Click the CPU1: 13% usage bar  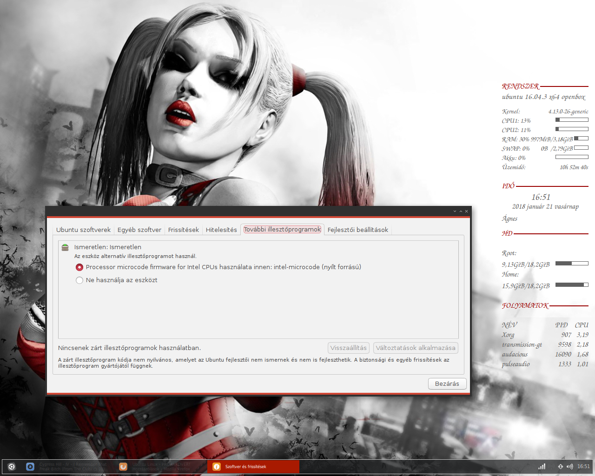point(572,120)
